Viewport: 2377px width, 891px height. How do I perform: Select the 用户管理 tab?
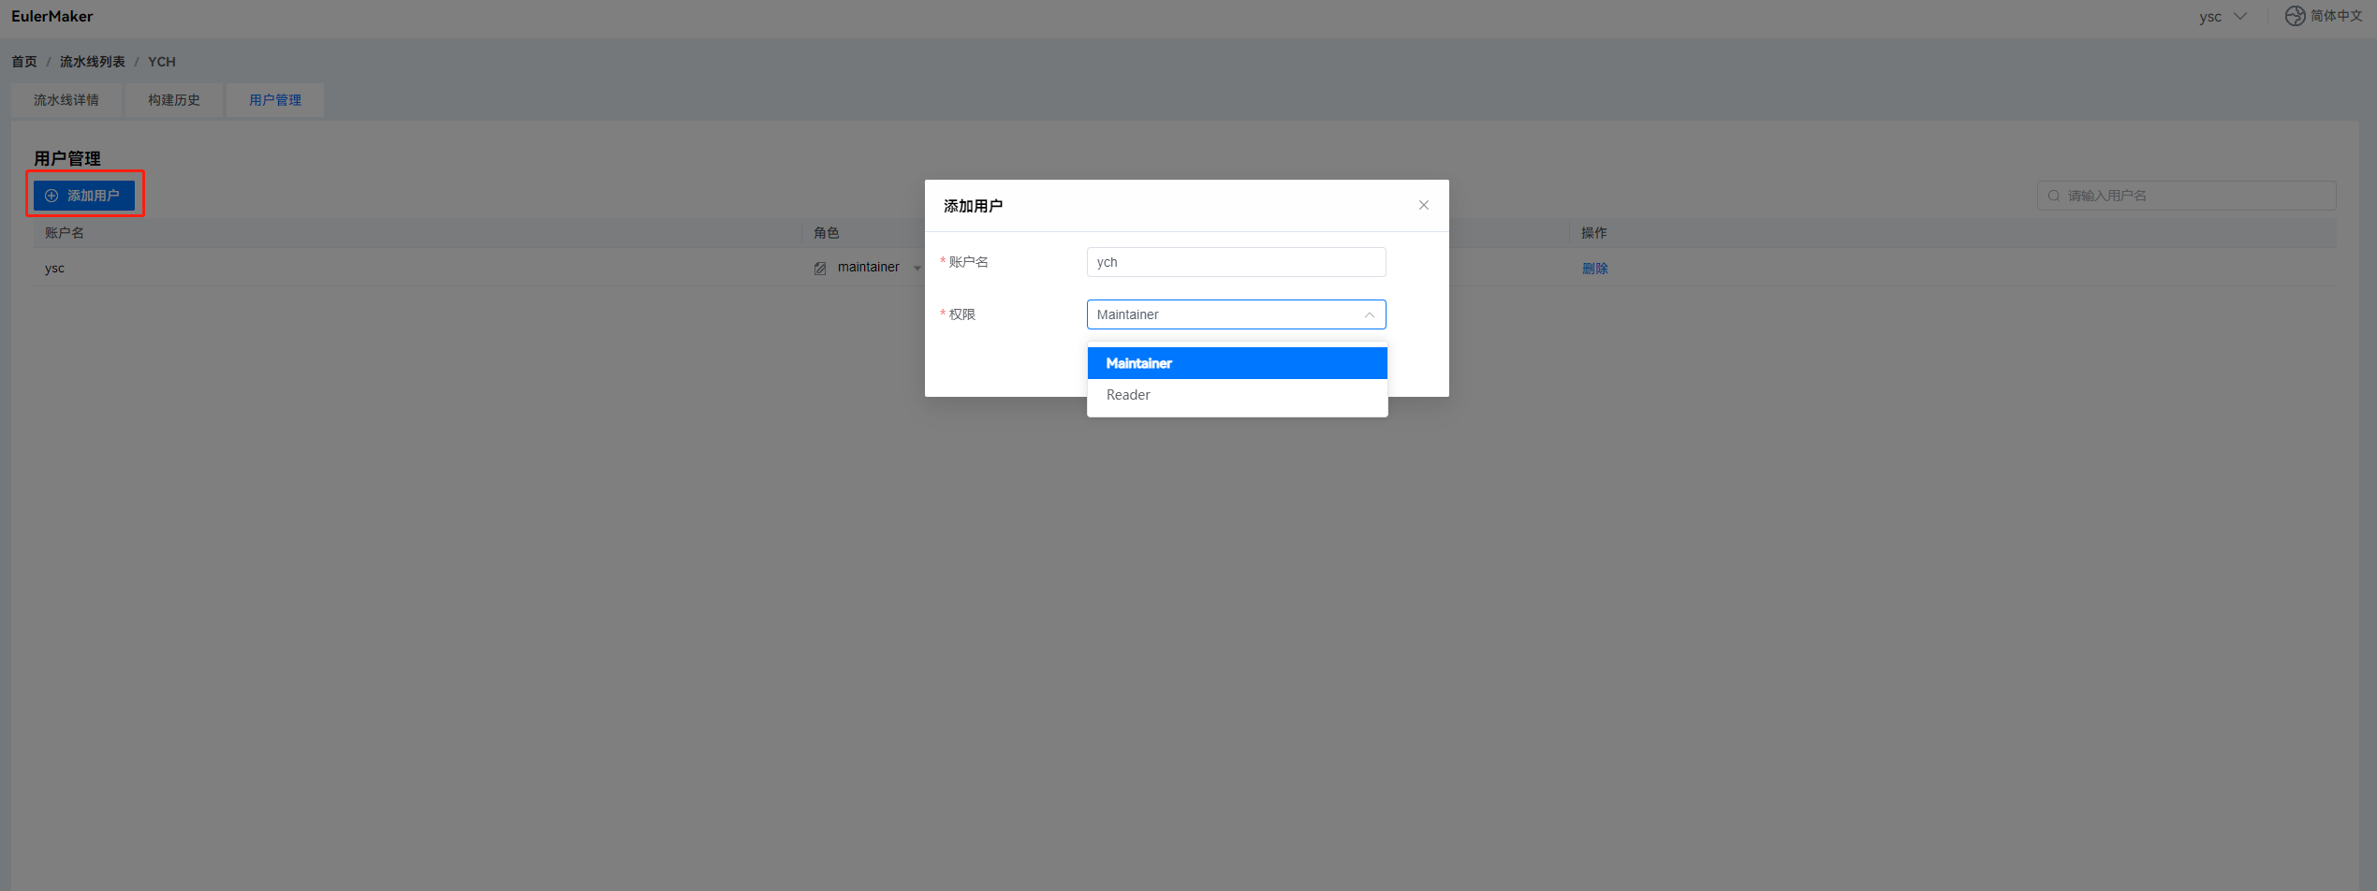tap(275, 100)
